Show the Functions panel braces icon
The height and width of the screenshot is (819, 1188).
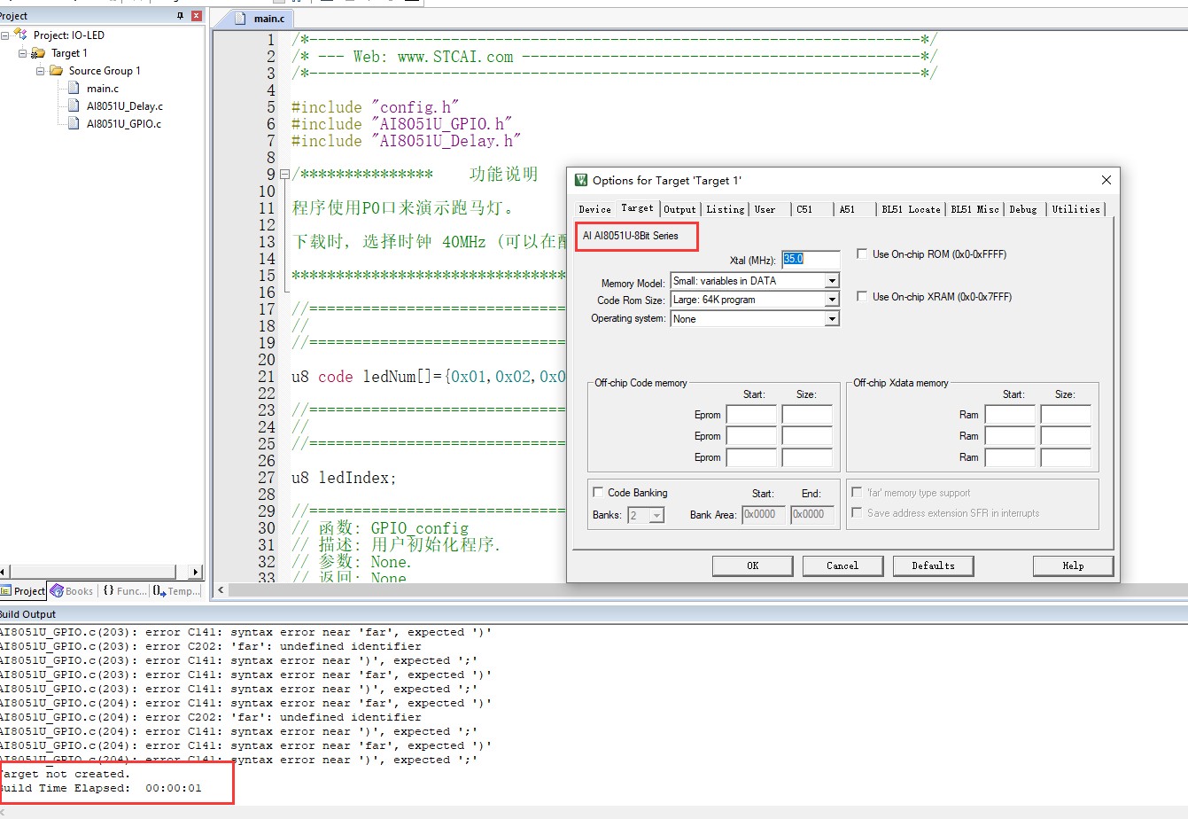point(108,590)
